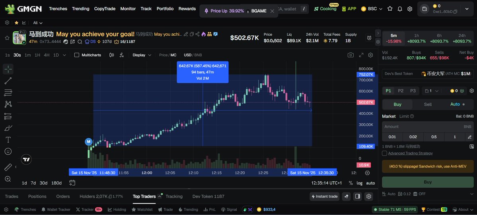
Task: Select the Sell tab
Action: click(x=428, y=104)
